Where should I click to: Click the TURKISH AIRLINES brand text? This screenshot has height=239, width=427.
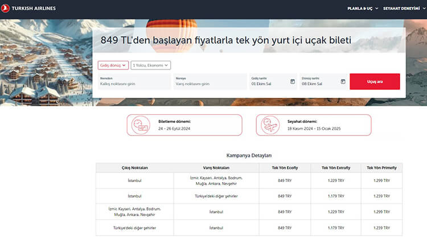(x=34, y=9)
